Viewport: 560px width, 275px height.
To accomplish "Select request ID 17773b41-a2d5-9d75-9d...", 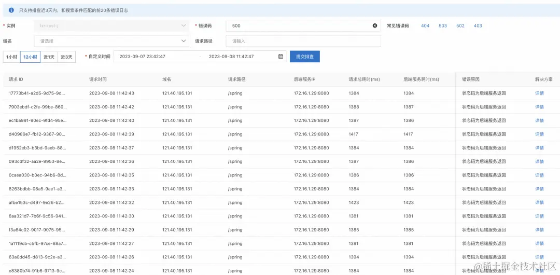I will point(37,93).
